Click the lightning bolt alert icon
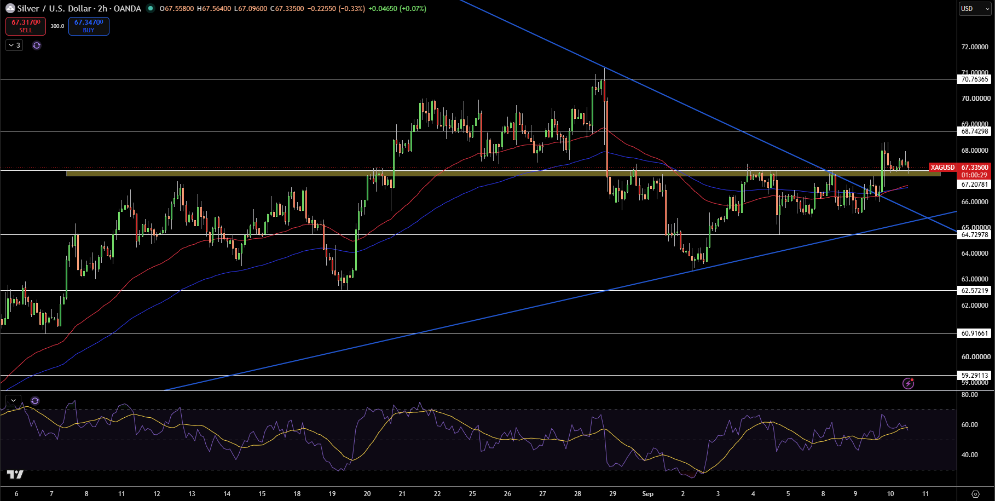Screen dimensions: 995x501 909,383
